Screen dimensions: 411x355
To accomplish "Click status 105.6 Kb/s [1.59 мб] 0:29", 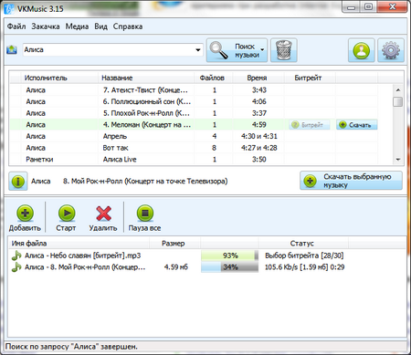I will click(x=304, y=267).
